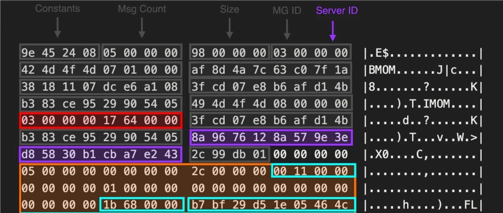Click ASCII column text '|....).T.IMOM....|'
This screenshot has height=213, width=503.
[x=423, y=104]
